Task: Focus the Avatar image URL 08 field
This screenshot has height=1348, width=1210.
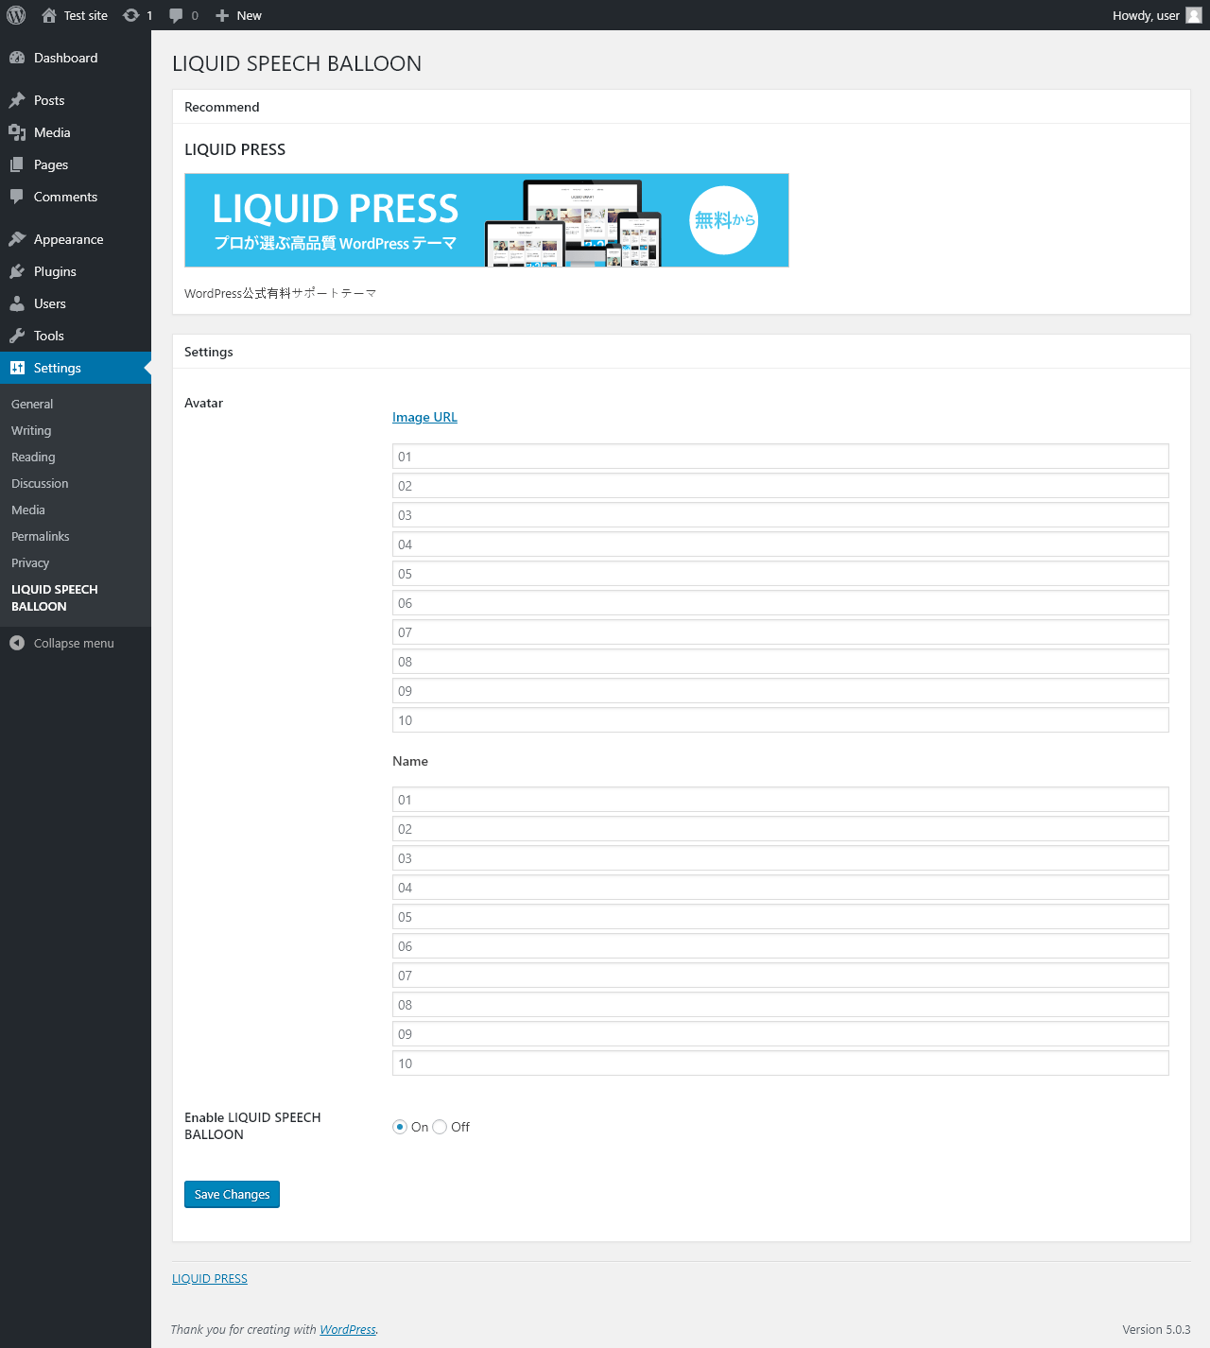Action: [781, 662]
